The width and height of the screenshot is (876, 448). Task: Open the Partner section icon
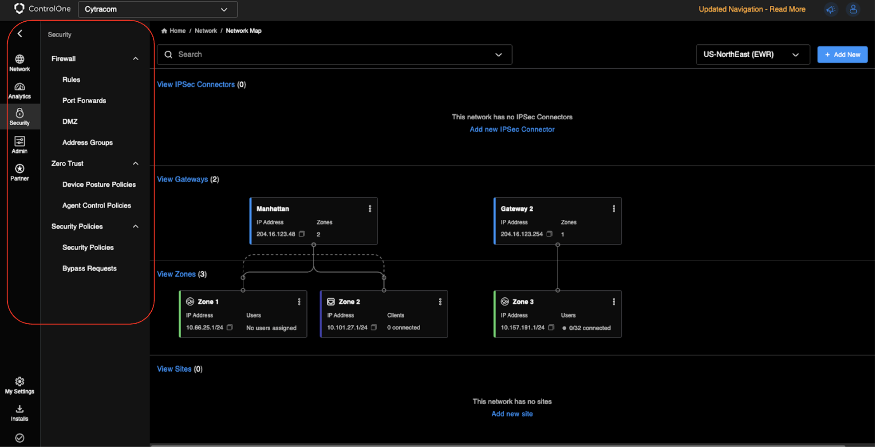[20, 172]
